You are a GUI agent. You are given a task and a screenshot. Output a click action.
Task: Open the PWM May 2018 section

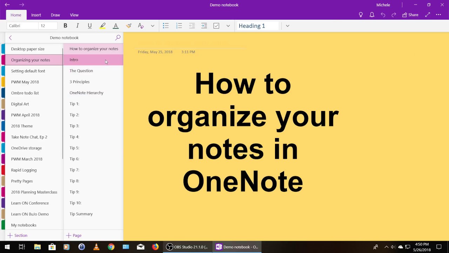(34, 82)
